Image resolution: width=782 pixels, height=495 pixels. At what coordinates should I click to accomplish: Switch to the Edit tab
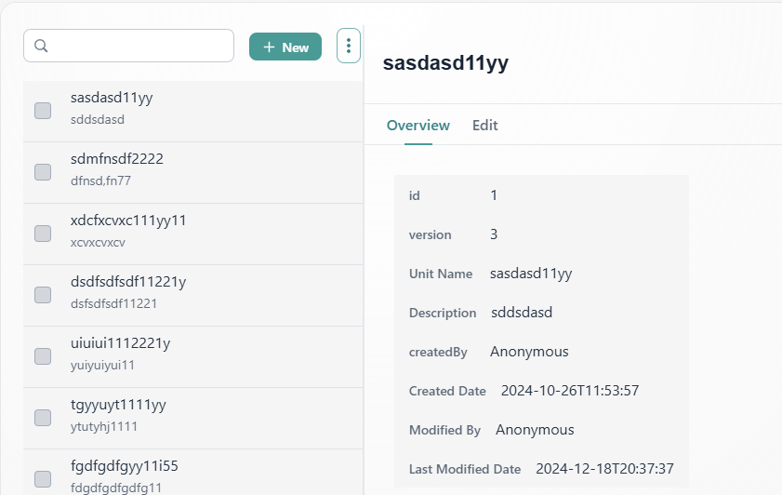484,126
